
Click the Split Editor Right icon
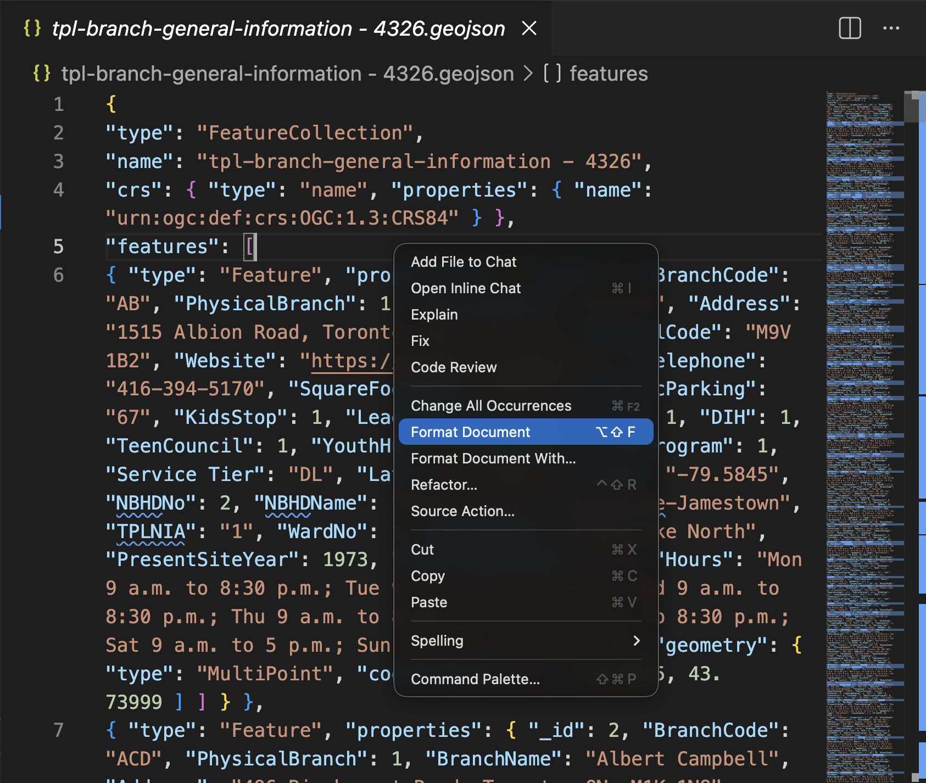coord(850,28)
